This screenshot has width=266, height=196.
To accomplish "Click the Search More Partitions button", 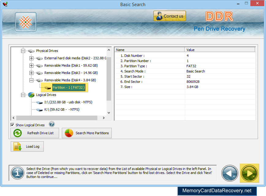I will tap(87, 133).
